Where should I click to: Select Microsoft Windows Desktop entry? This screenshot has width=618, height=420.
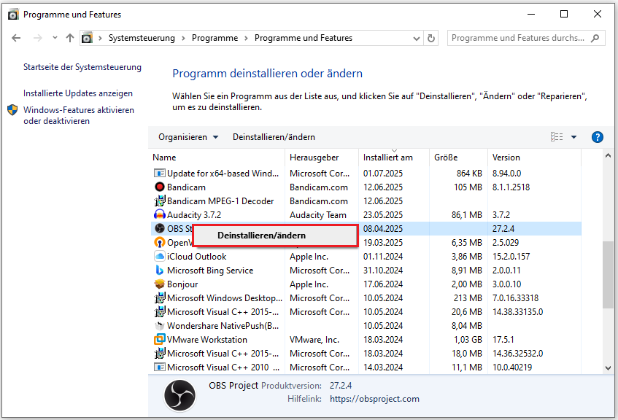pos(225,297)
